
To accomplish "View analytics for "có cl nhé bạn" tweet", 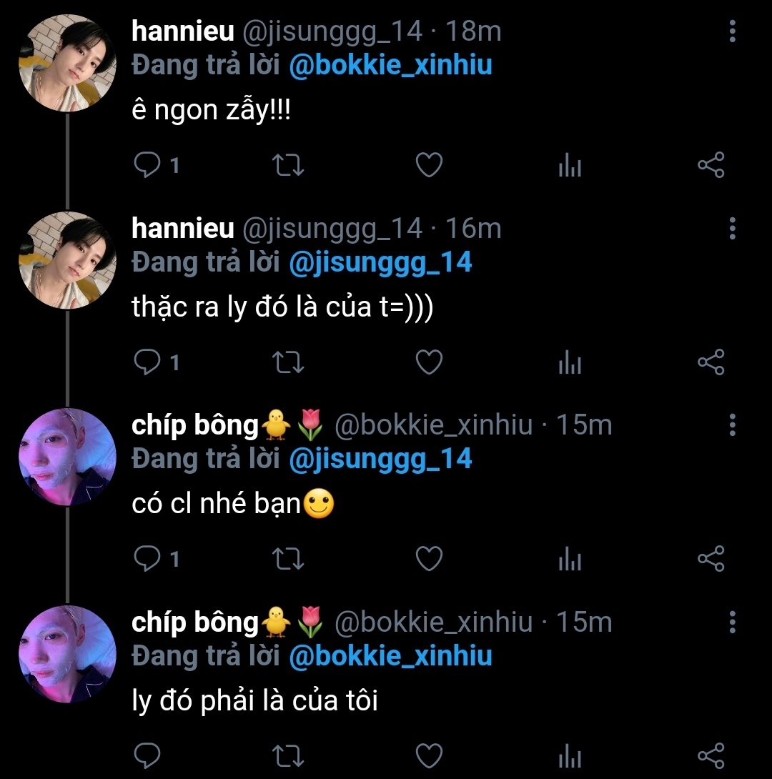I will [570, 560].
